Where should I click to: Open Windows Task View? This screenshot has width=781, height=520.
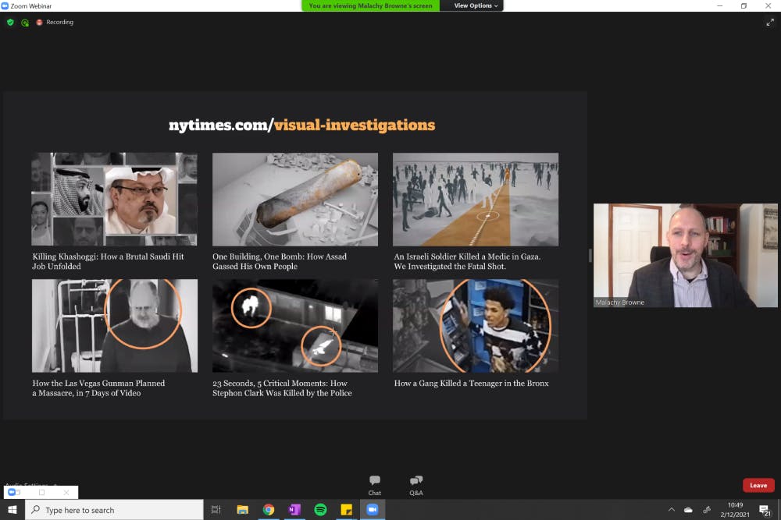click(216, 510)
